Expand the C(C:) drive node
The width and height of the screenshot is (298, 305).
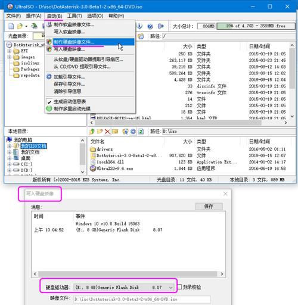tap(9, 164)
